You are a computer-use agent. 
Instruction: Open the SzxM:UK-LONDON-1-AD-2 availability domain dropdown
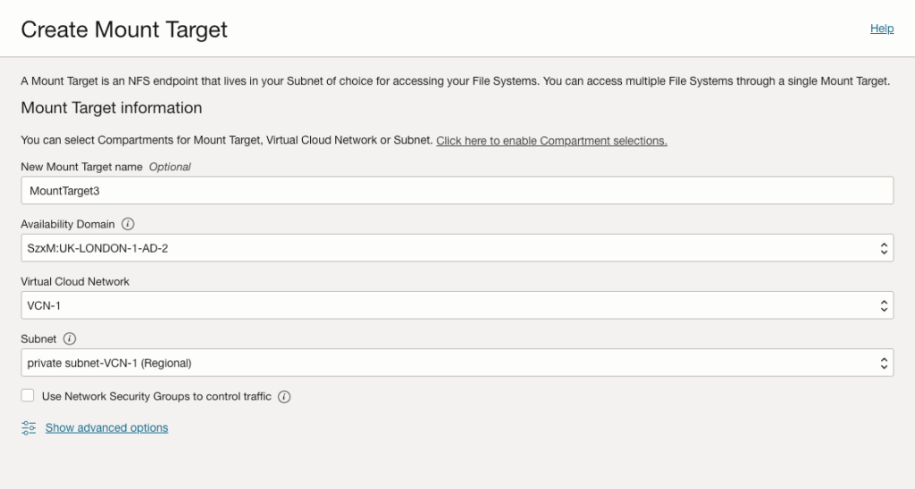coord(447,248)
